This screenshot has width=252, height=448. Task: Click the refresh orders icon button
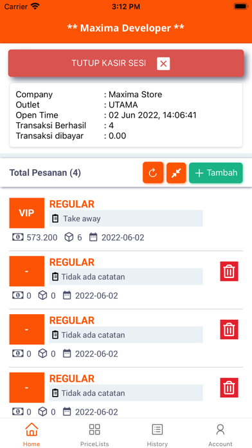(153, 173)
